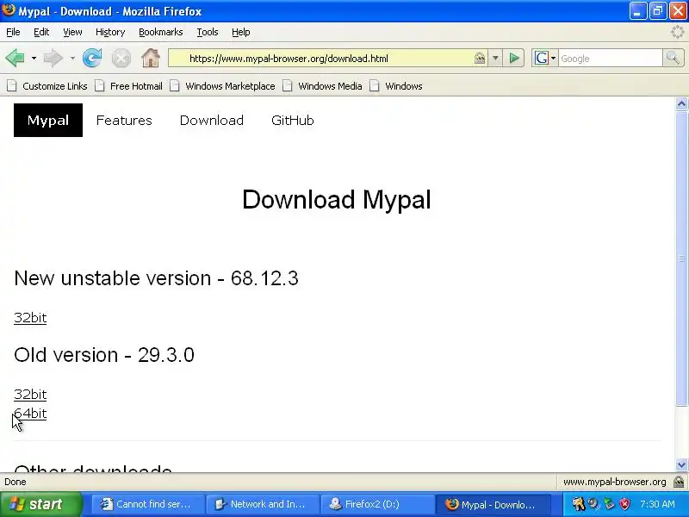689x517 pixels.
Task: Open the Help menu
Action: 241,32
